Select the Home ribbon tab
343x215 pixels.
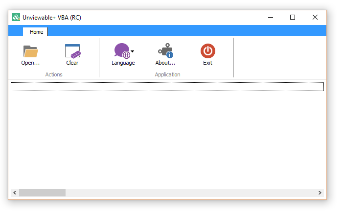pyautogui.click(x=36, y=32)
